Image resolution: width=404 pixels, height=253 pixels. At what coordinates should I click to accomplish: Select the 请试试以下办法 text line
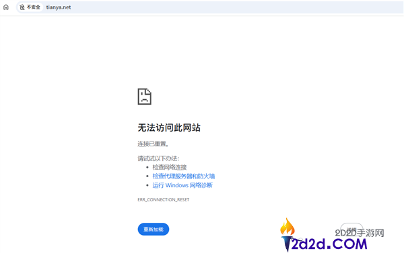[158, 158]
